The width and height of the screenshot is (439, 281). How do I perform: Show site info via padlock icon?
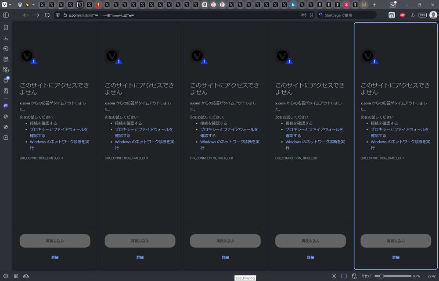(65, 15)
